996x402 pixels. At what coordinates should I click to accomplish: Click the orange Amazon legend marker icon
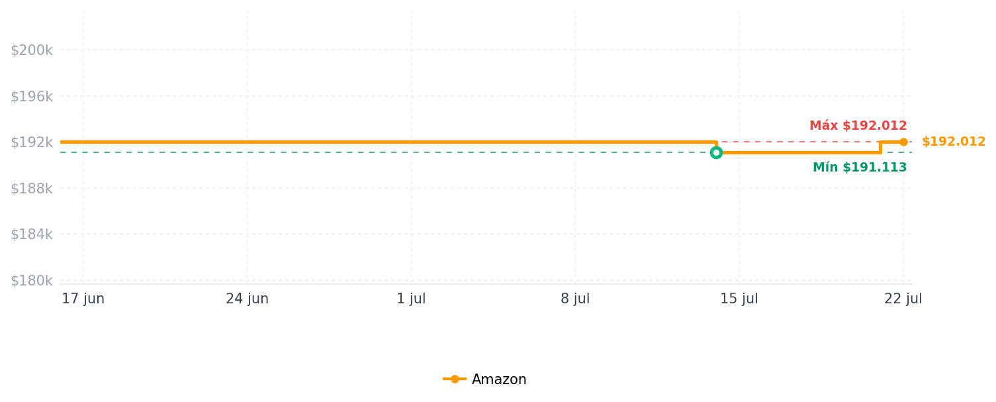pos(455,379)
